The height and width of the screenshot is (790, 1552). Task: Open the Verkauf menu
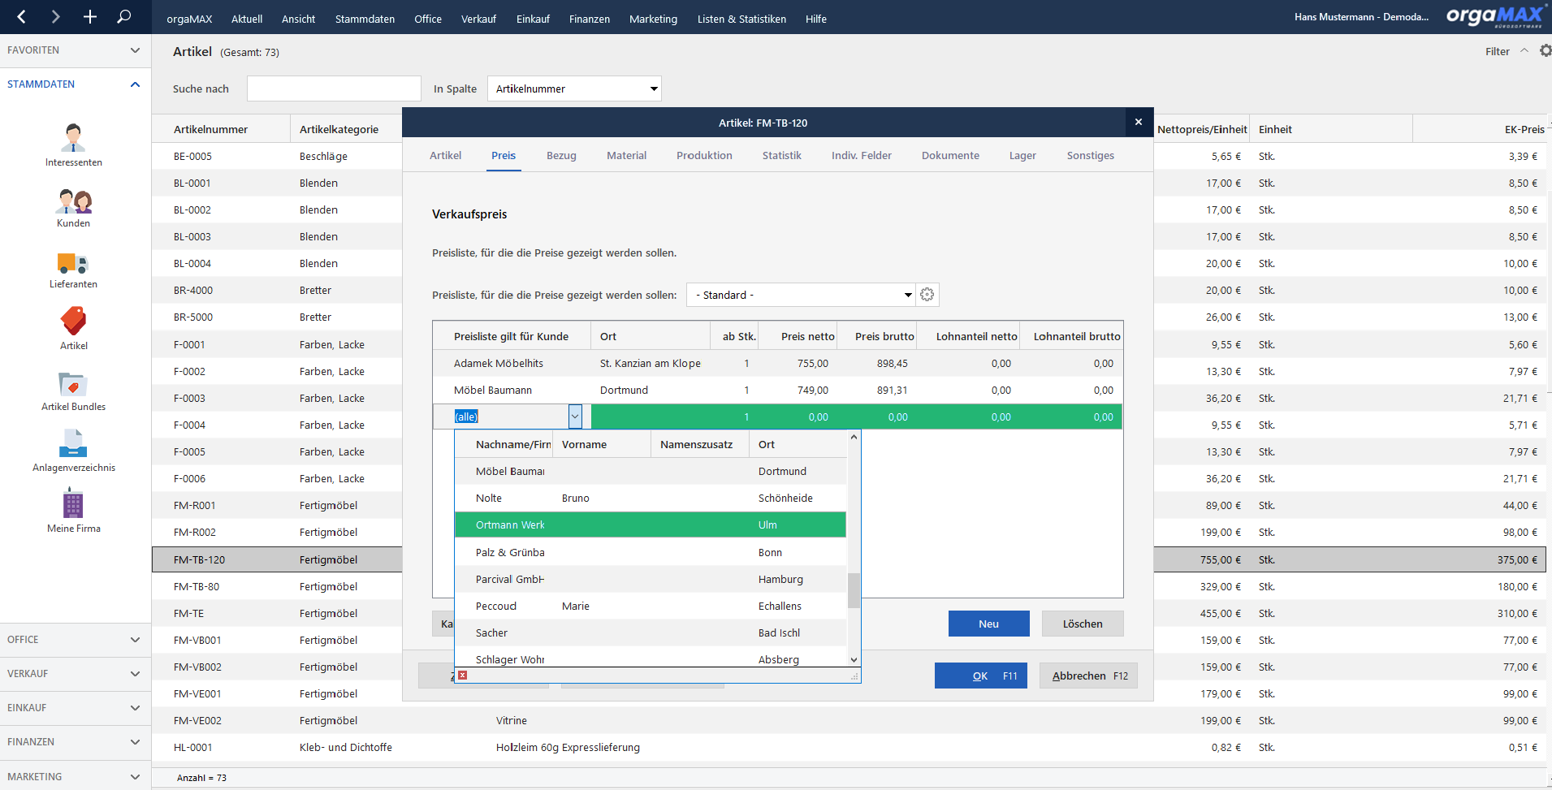478,19
